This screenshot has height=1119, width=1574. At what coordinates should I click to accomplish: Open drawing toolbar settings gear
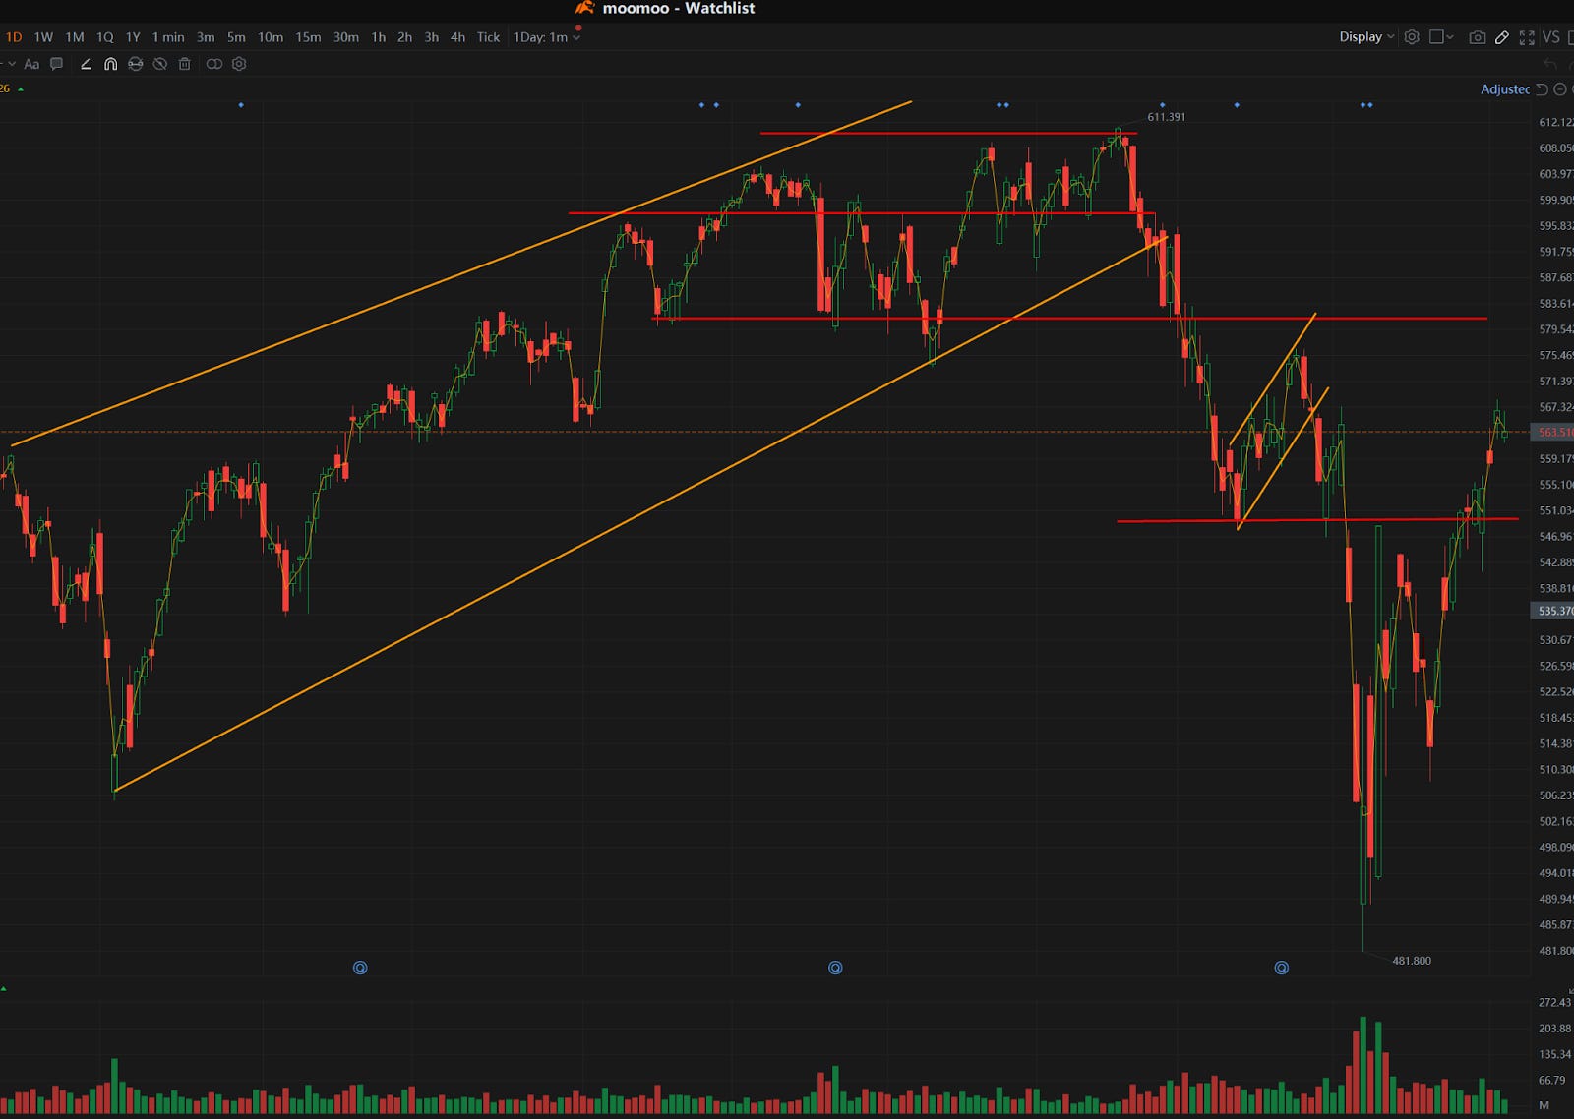[239, 64]
